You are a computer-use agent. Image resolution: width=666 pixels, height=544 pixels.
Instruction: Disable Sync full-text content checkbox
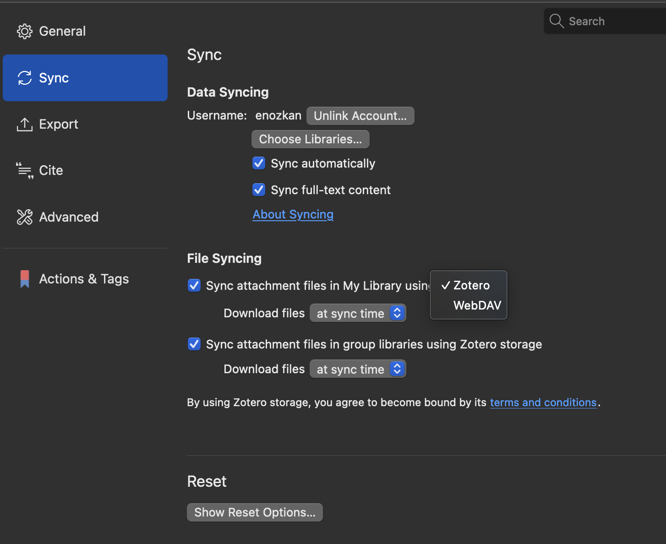coord(259,190)
